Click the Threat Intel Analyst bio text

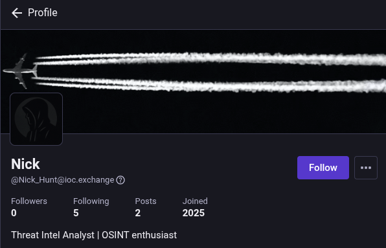[x=94, y=235]
